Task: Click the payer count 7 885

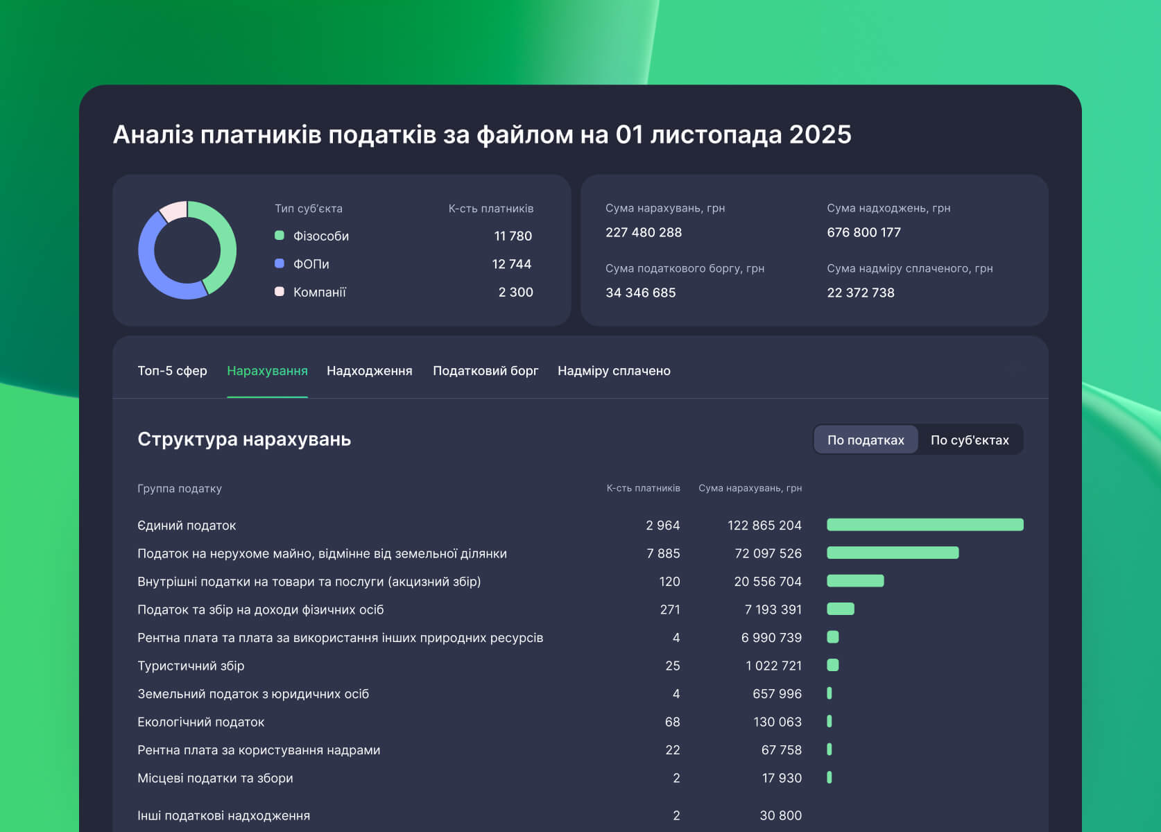Action: 663,553
